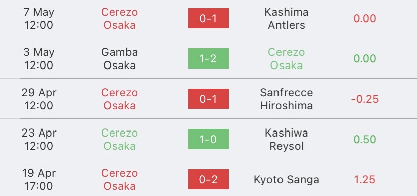Select Kashiwa Reysol team name
This screenshot has width=417, height=196.
click(287, 139)
